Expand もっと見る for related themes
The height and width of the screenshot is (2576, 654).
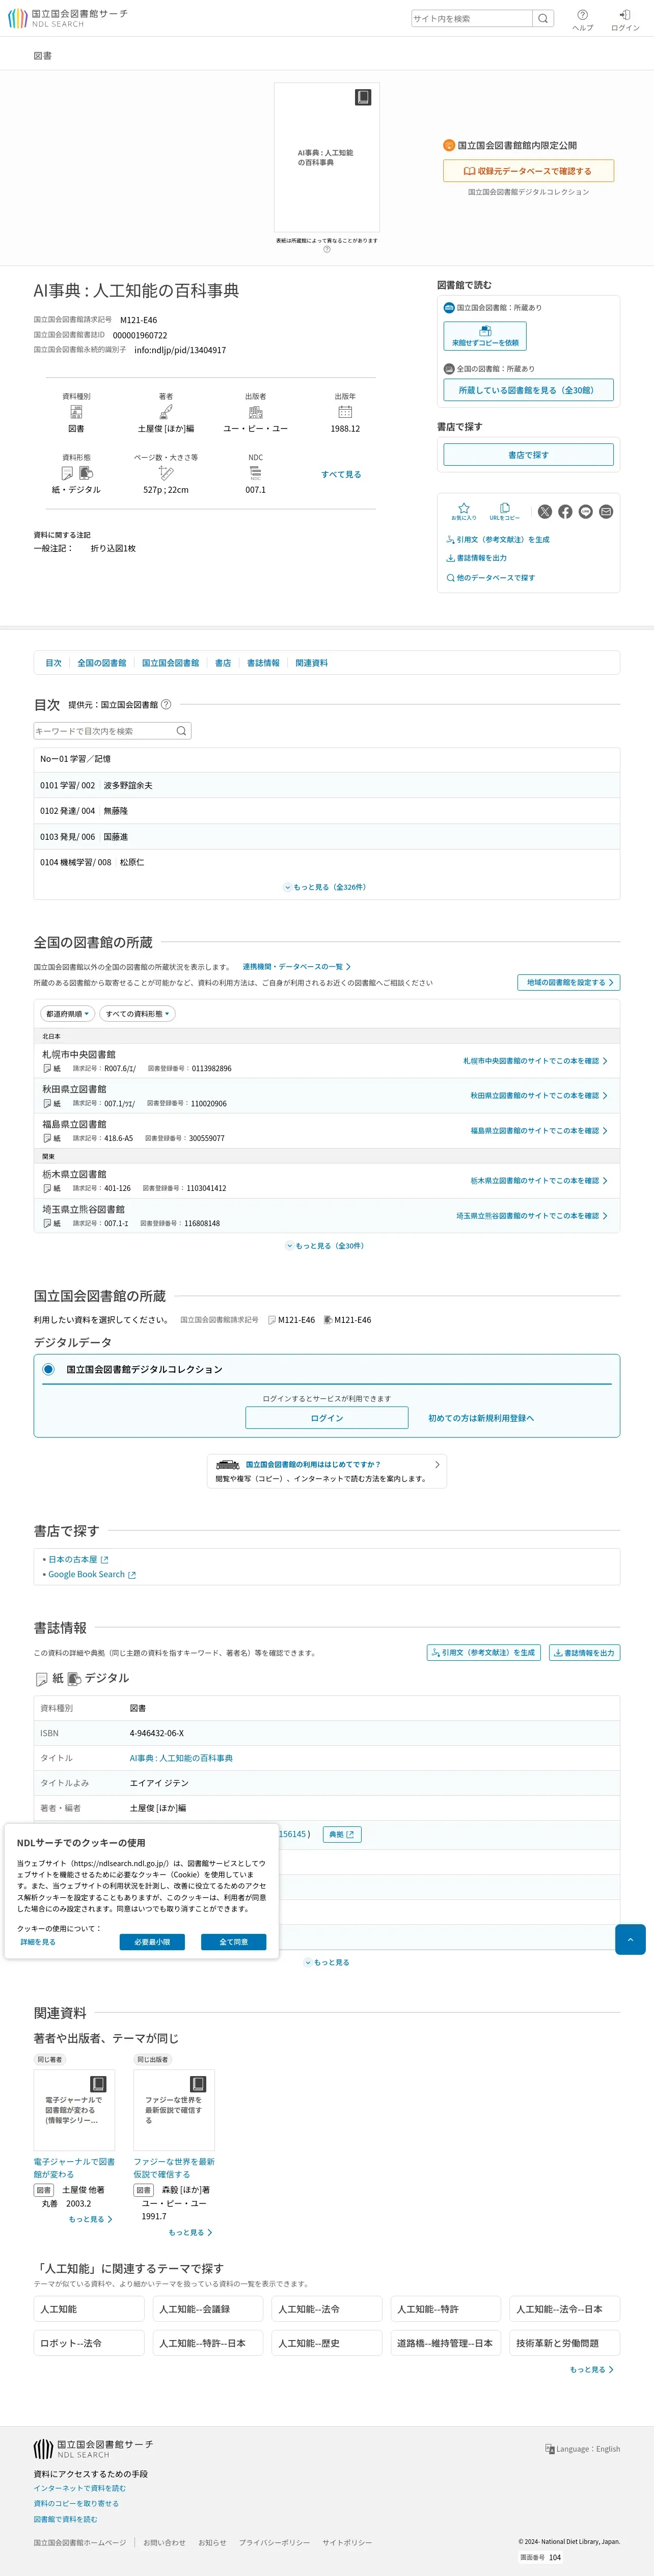tap(592, 2369)
